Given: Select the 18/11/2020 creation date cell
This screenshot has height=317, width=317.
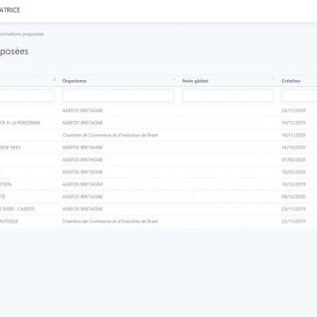Looking at the screenshot, I should pos(293,135).
